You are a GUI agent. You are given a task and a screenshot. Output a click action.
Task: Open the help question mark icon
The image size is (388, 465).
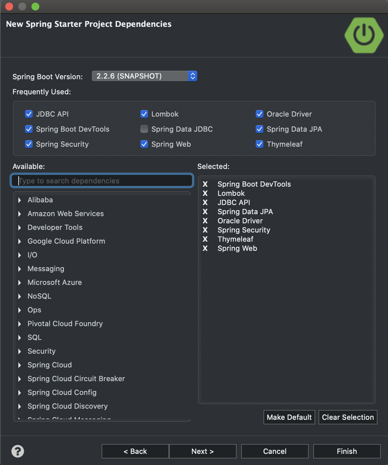(x=18, y=451)
